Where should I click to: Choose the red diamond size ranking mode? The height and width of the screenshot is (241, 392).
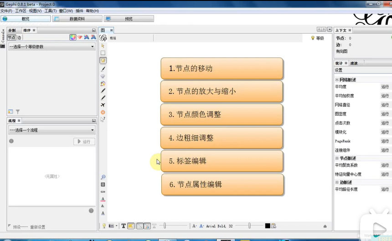(x=80, y=37)
